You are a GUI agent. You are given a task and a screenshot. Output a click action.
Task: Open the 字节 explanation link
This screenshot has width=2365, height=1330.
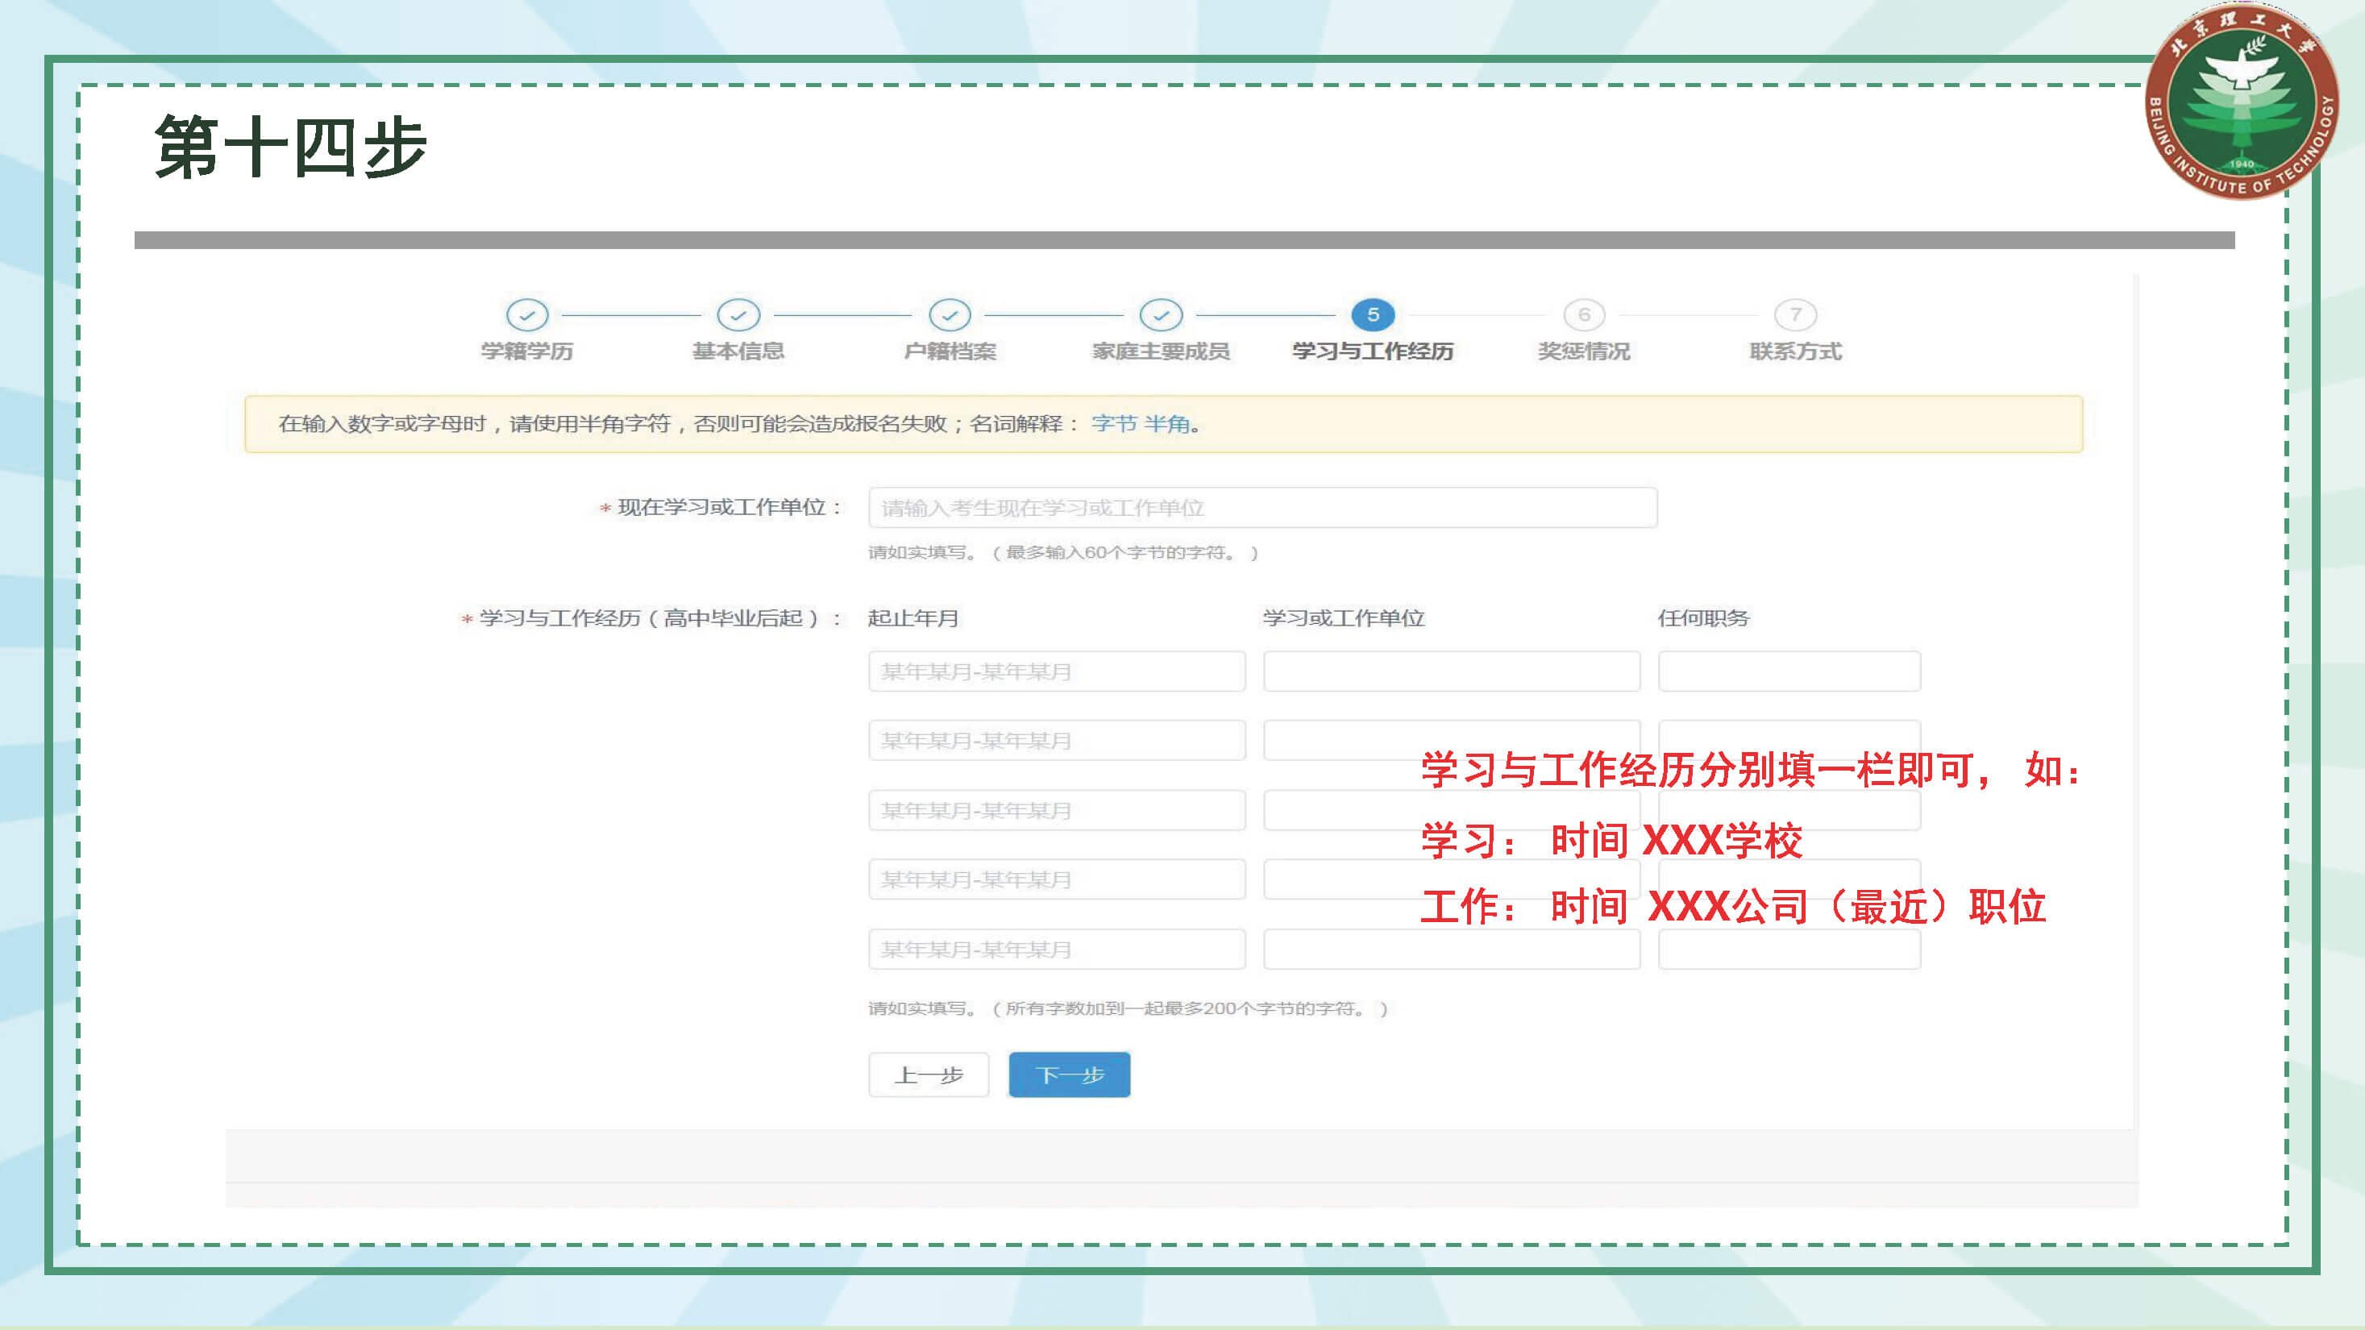click(1114, 424)
